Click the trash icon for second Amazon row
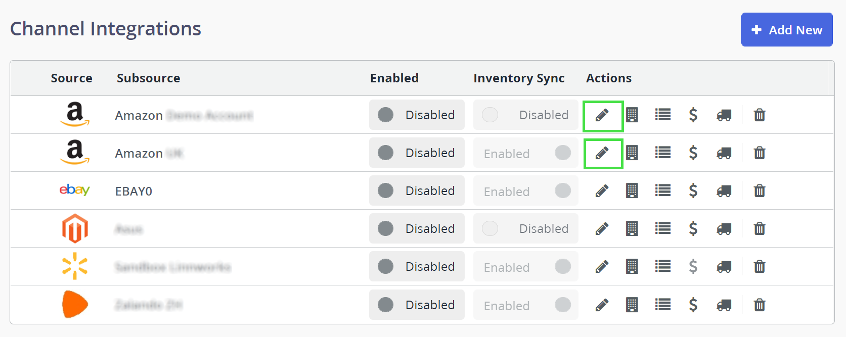Viewport: 846px width, 337px height. [x=759, y=153]
